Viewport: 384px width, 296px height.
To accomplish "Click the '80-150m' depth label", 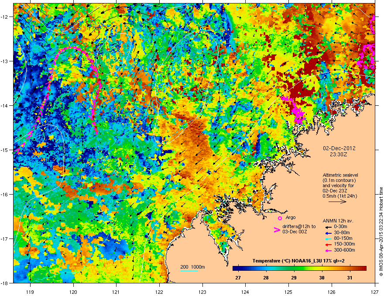I will 343,239.
